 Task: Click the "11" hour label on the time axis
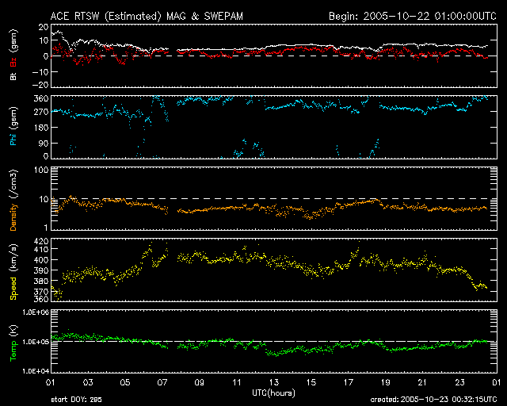237,383
